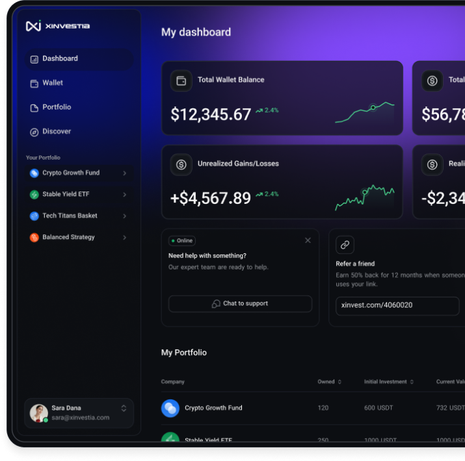Viewport: 465px width, 461px height.
Task: Click the Crypto Growth Fund logo in portfolio table
Action: pyautogui.click(x=170, y=408)
